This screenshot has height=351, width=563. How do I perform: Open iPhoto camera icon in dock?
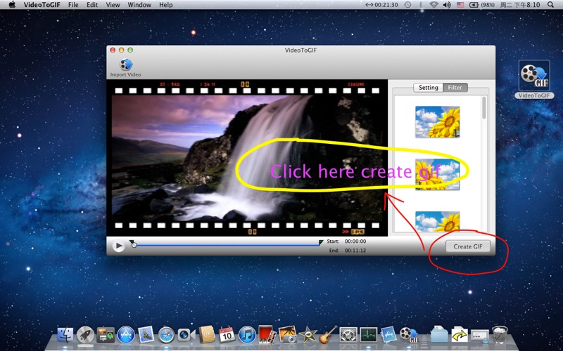(x=287, y=335)
